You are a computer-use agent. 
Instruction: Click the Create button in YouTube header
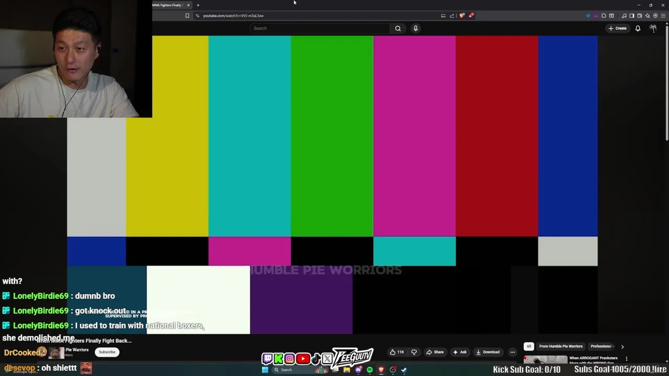coord(617,28)
